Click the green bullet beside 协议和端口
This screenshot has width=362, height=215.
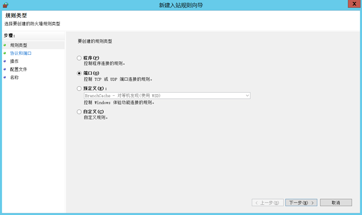tap(5, 53)
